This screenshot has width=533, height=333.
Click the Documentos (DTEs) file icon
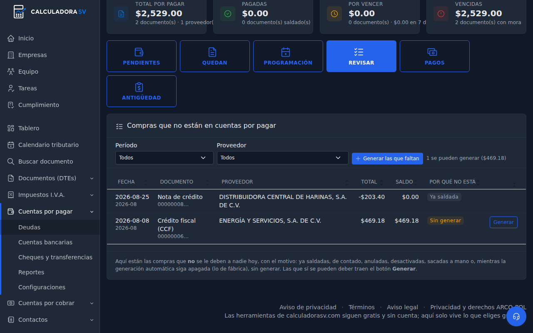(11, 178)
